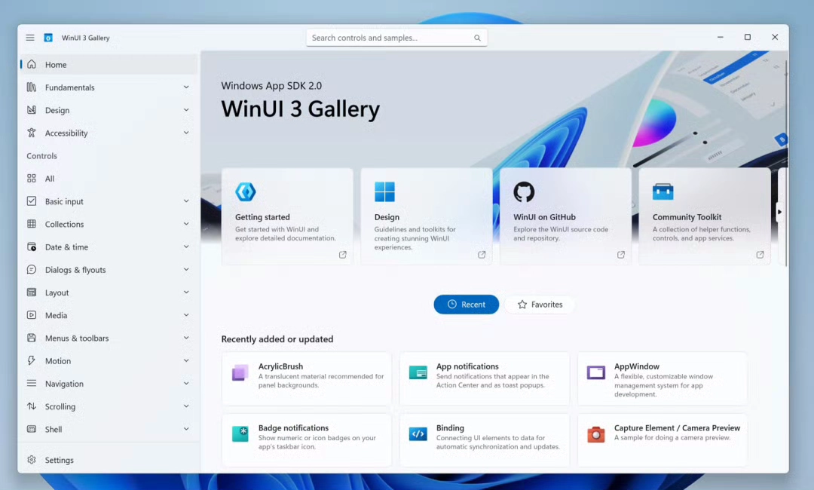
Task: Click the Search controls and samples field
Action: 396,38
